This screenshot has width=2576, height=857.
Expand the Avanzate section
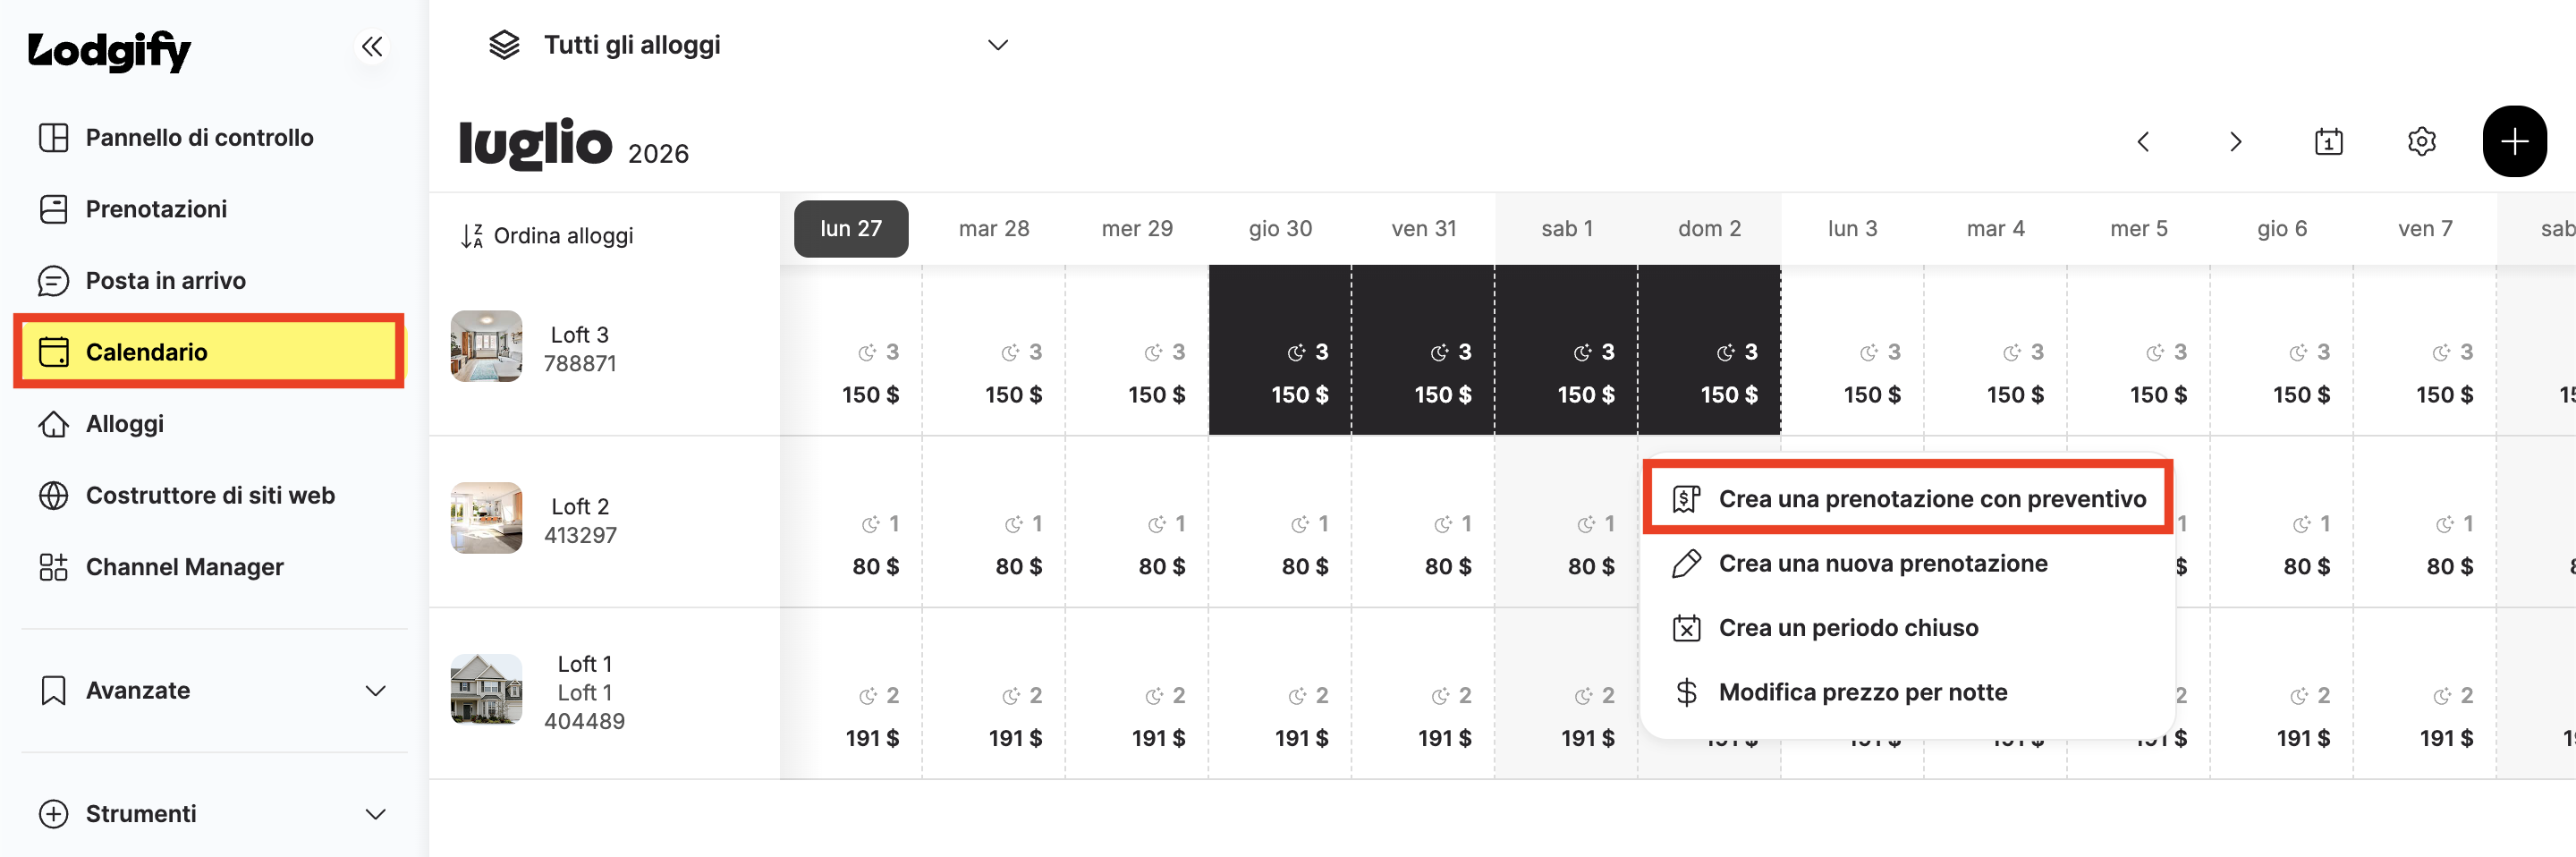[210, 690]
